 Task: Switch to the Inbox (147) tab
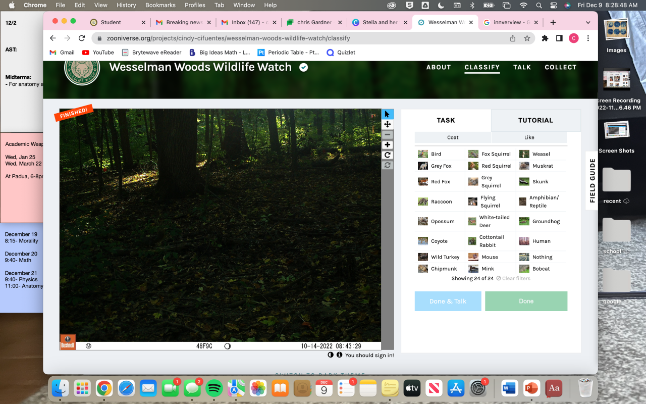point(248,22)
